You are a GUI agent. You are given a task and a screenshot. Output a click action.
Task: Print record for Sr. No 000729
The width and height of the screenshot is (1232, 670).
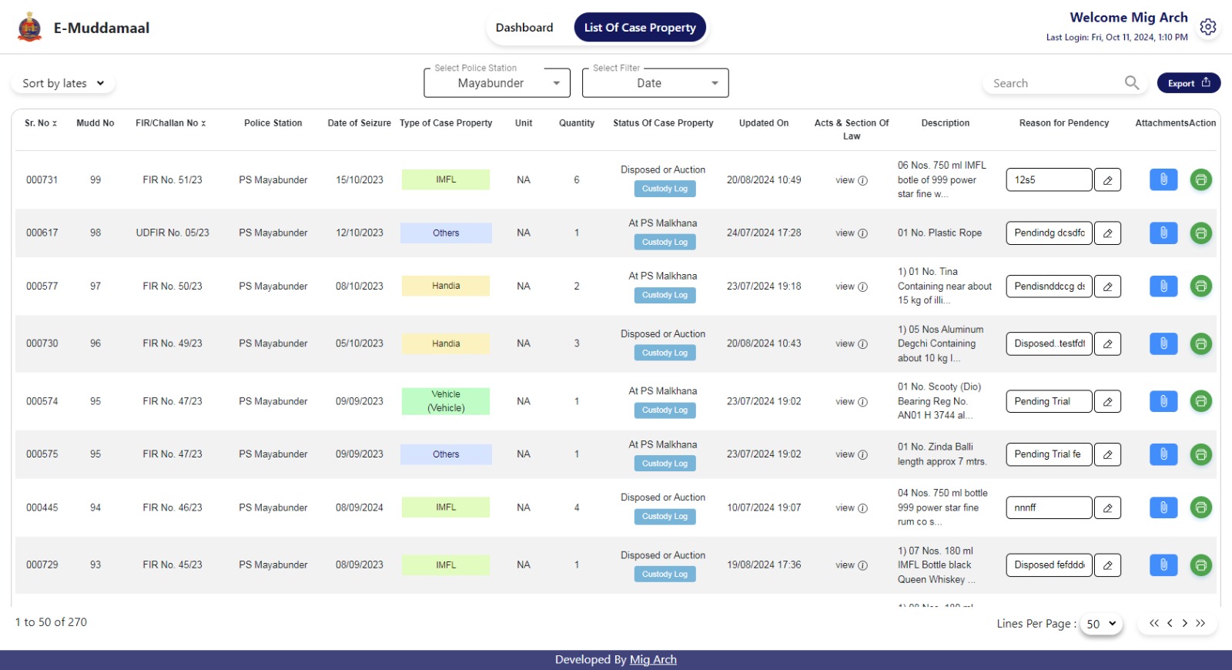click(1200, 565)
